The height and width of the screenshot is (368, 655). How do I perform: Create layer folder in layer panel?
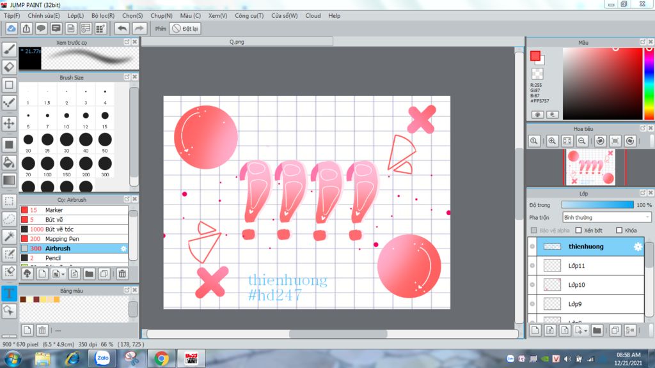click(597, 330)
